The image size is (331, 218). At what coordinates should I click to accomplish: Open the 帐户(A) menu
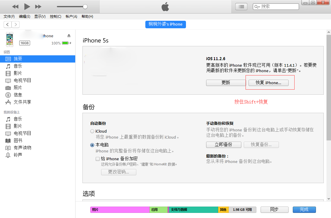click(x=71, y=17)
